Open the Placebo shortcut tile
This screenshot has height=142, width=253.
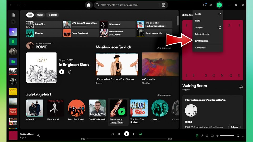click(44, 33)
